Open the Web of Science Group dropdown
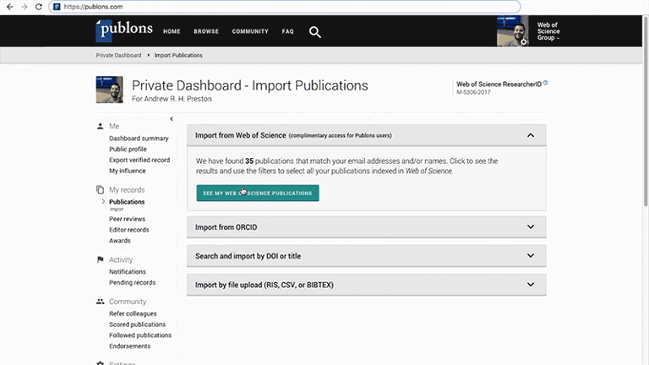 pos(548,31)
